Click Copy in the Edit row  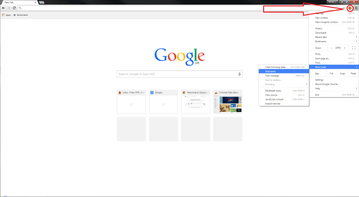[x=342, y=74]
